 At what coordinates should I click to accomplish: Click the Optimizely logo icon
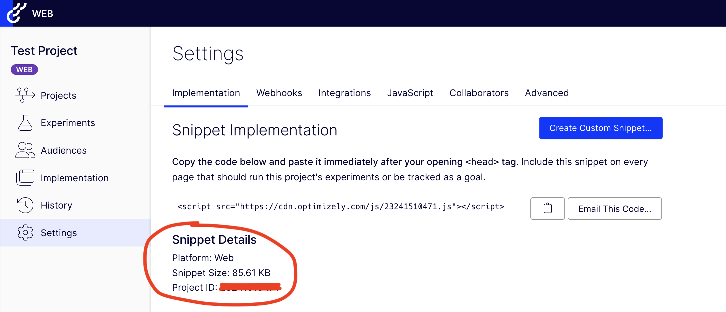pos(15,13)
